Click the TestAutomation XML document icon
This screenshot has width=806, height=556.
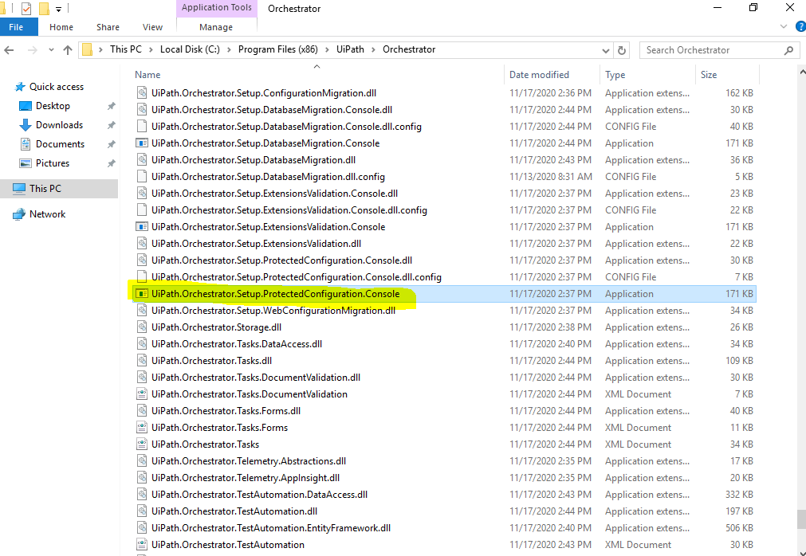click(x=142, y=545)
